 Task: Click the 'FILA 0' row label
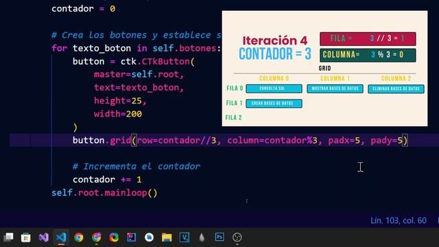coord(235,89)
